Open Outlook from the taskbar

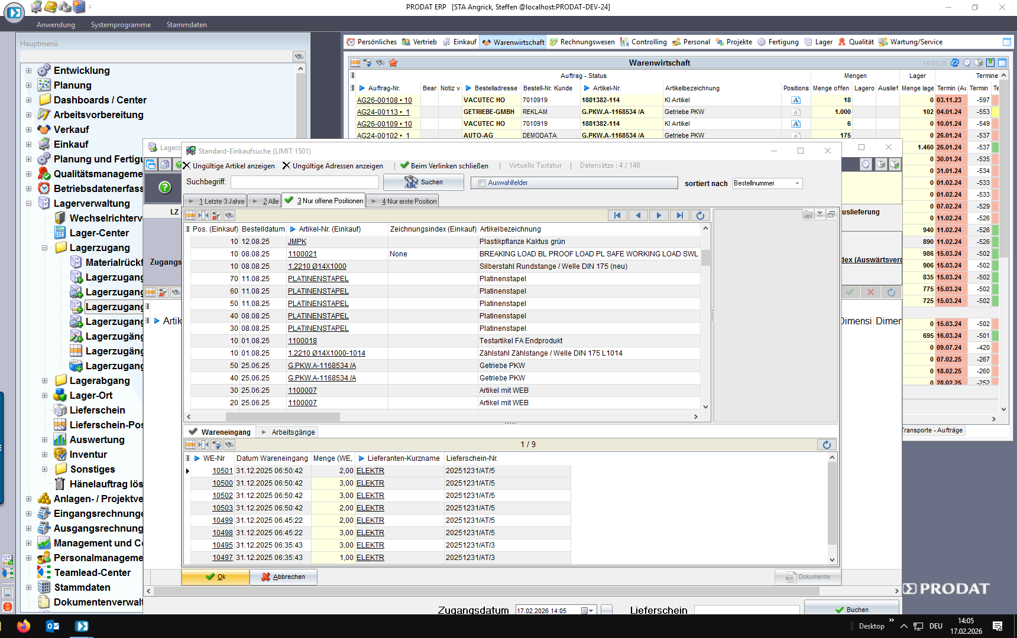pyautogui.click(x=52, y=626)
